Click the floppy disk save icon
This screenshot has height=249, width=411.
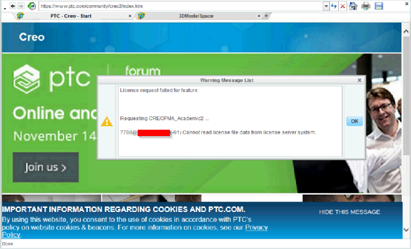tap(379, 6)
